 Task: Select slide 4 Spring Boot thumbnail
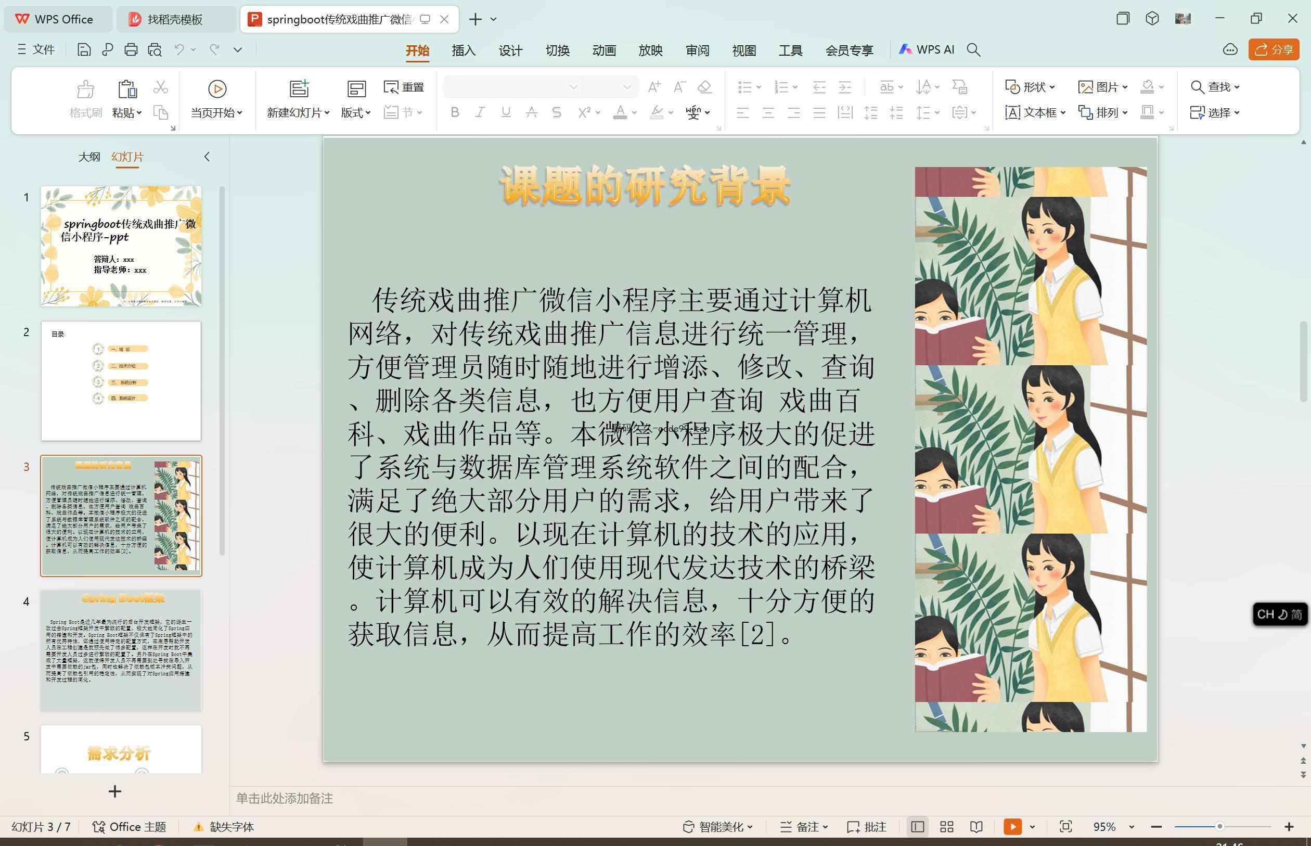pos(121,650)
